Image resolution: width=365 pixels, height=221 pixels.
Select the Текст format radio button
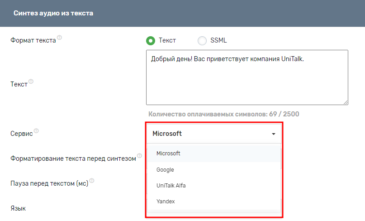151,41
